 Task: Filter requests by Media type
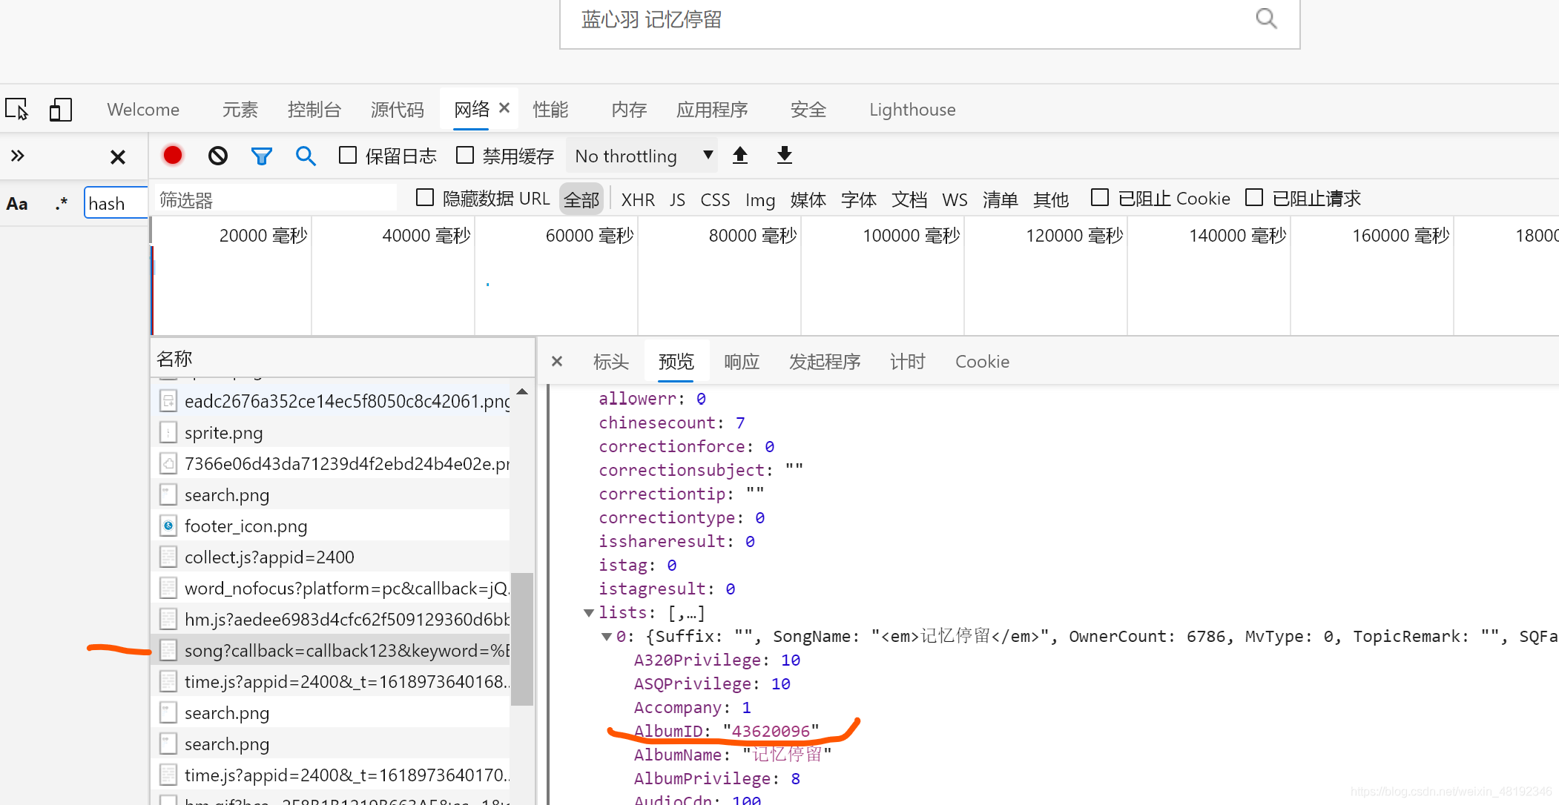pyautogui.click(x=808, y=199)
